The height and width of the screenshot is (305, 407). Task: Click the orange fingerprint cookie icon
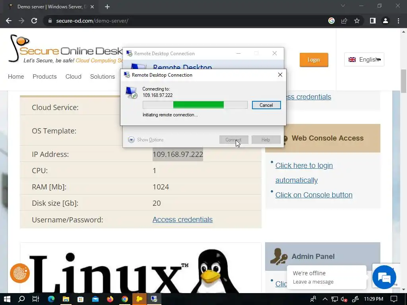(x=20, y=273)
